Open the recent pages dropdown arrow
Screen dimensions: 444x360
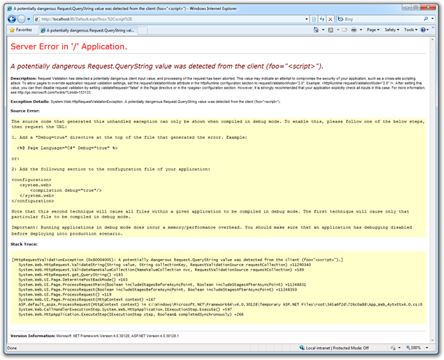tap(29, 19)
